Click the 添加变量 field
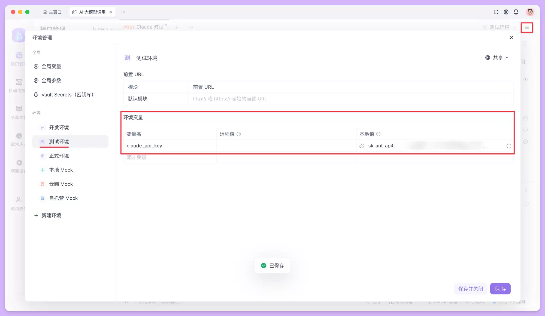Image resolution: width=545 pixels, height=316 pixels. (x=170, y=157)
